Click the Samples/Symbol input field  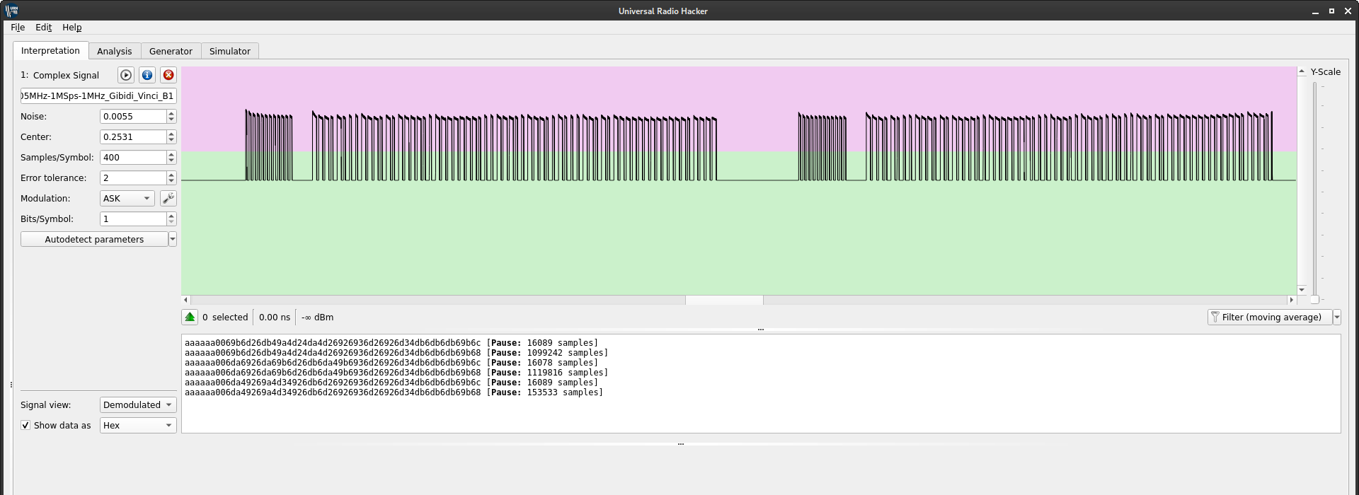click(x=133, y=158)
